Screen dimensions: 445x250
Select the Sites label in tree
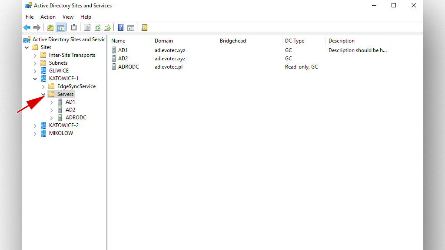tap(46, 47)
